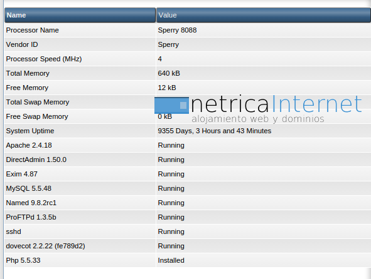Click the Name column header
The width and height of the screenshot is (371, 279).
coord(80,15)
